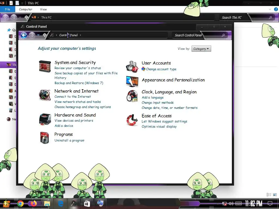Click in the Search This PC field
The width and height of the screenshot is (279, 209).
244,17
